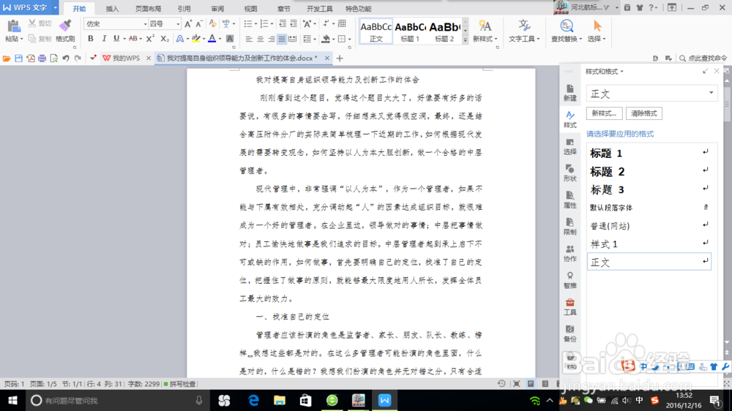Apply paragraph shading fill bucket

click(326, 39)
